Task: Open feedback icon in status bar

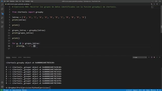Action: [x=157, y=90]
